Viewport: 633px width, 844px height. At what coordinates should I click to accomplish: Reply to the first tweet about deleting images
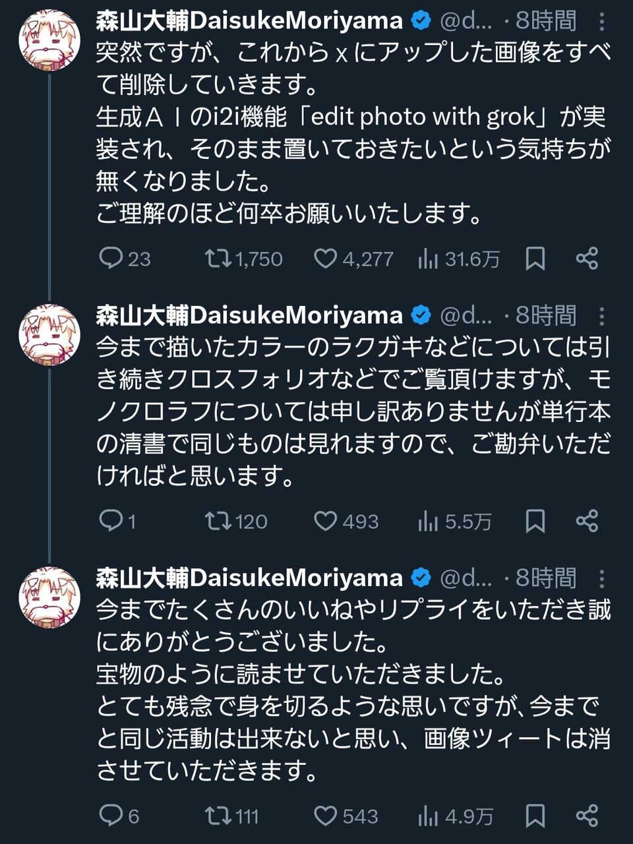[111, 258]
